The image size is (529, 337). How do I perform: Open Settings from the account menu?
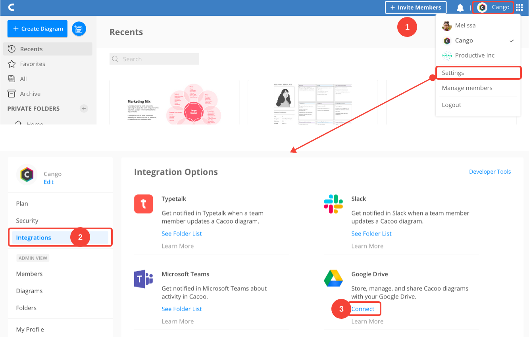point(478,73)
